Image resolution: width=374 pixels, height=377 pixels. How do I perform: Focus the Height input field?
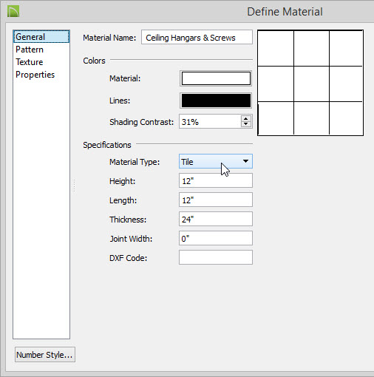pyautogui.click(x=216, y=180)
